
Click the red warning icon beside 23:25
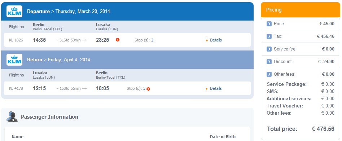click(118, 40)
